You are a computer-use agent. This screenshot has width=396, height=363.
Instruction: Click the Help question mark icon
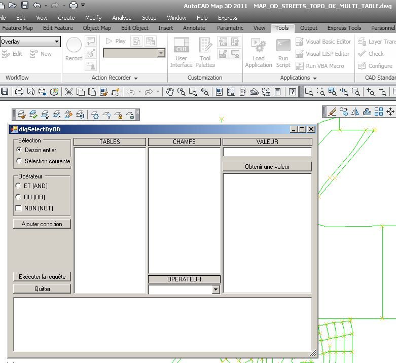[x=293, y=92]
